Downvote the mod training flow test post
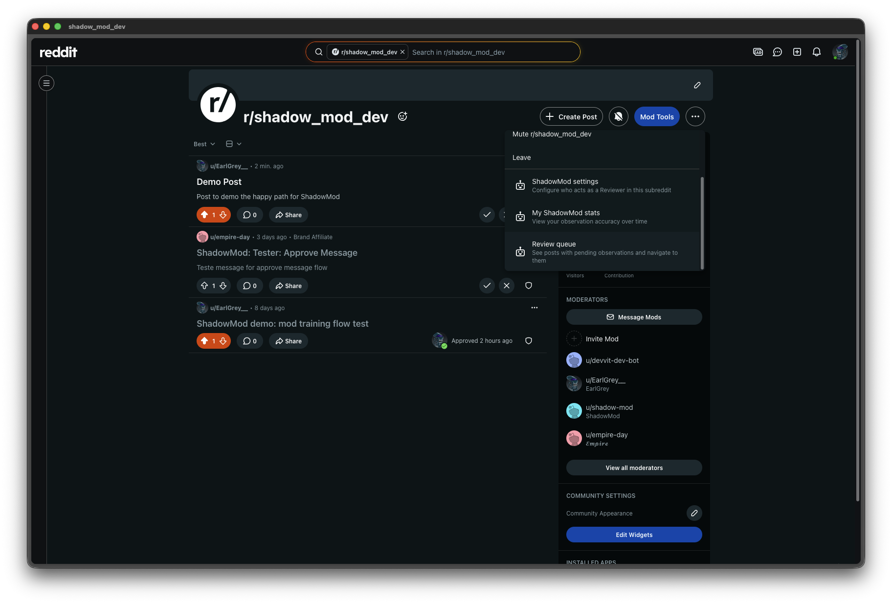 (x=223, y=341)
